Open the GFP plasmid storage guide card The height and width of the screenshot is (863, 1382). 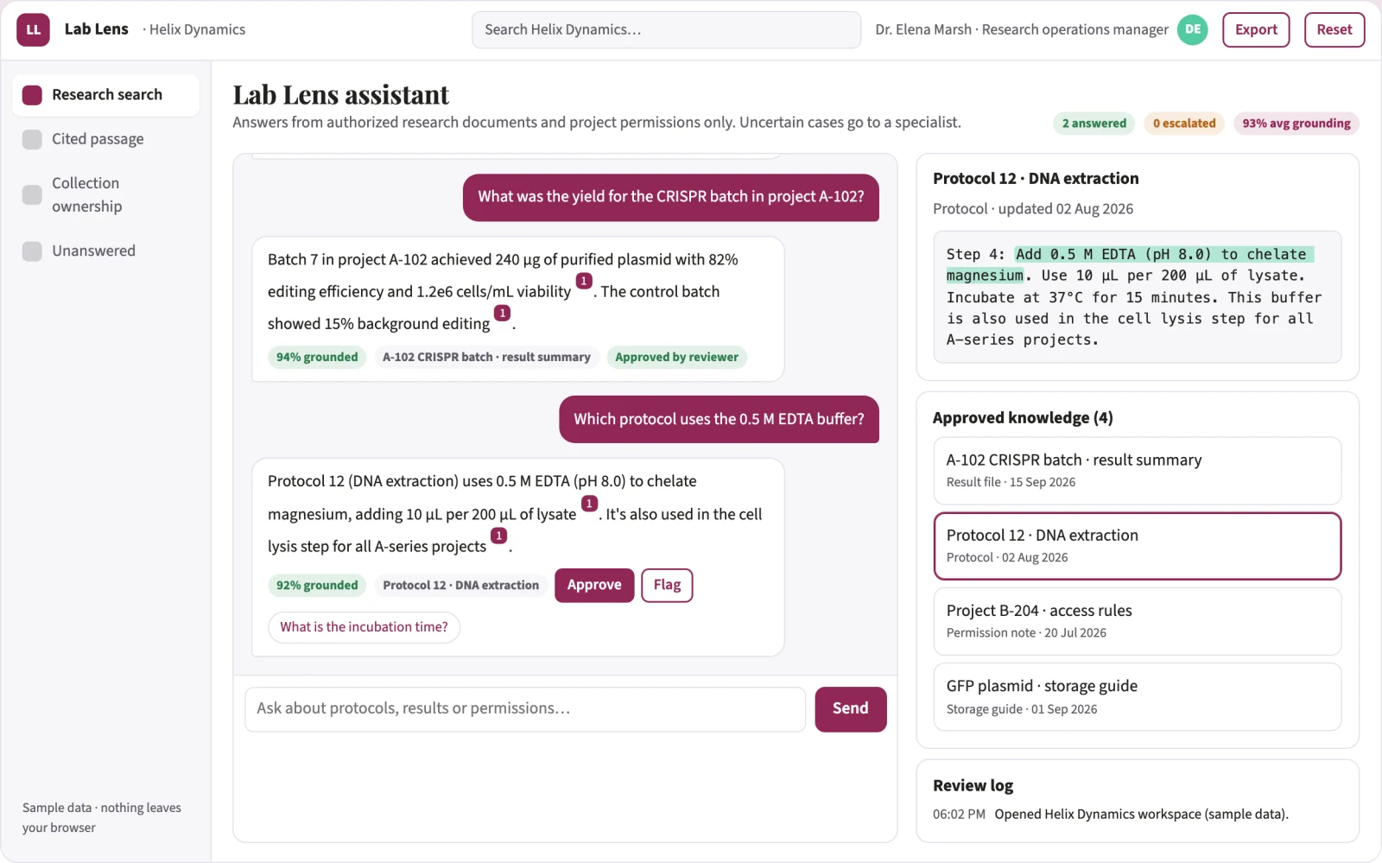(1138, 697)
